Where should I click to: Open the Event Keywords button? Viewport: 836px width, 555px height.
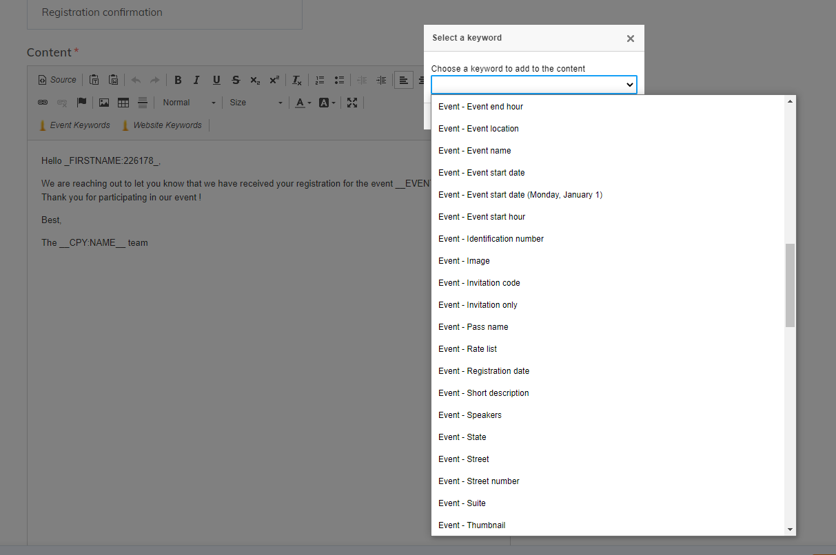74,125
